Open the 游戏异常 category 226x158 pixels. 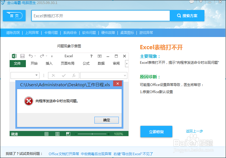coord(146,33)
